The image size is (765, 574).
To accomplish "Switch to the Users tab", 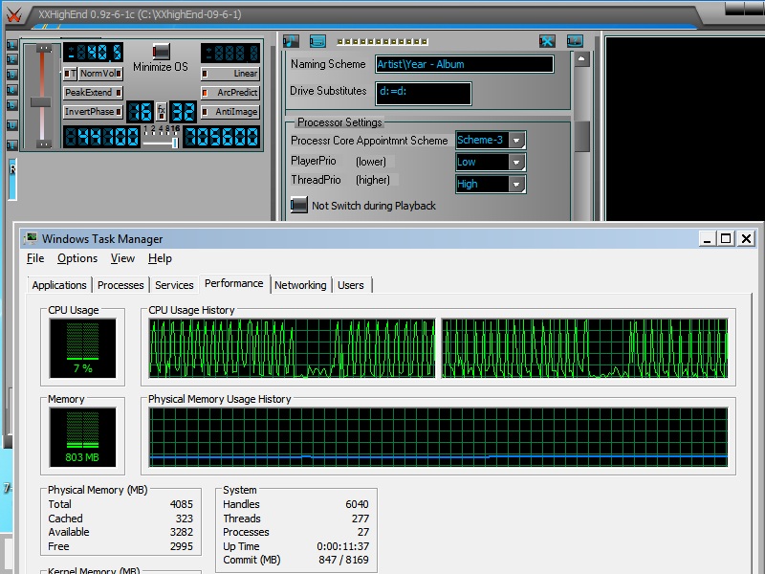I will pyautogui.click(x=351, y=285).
